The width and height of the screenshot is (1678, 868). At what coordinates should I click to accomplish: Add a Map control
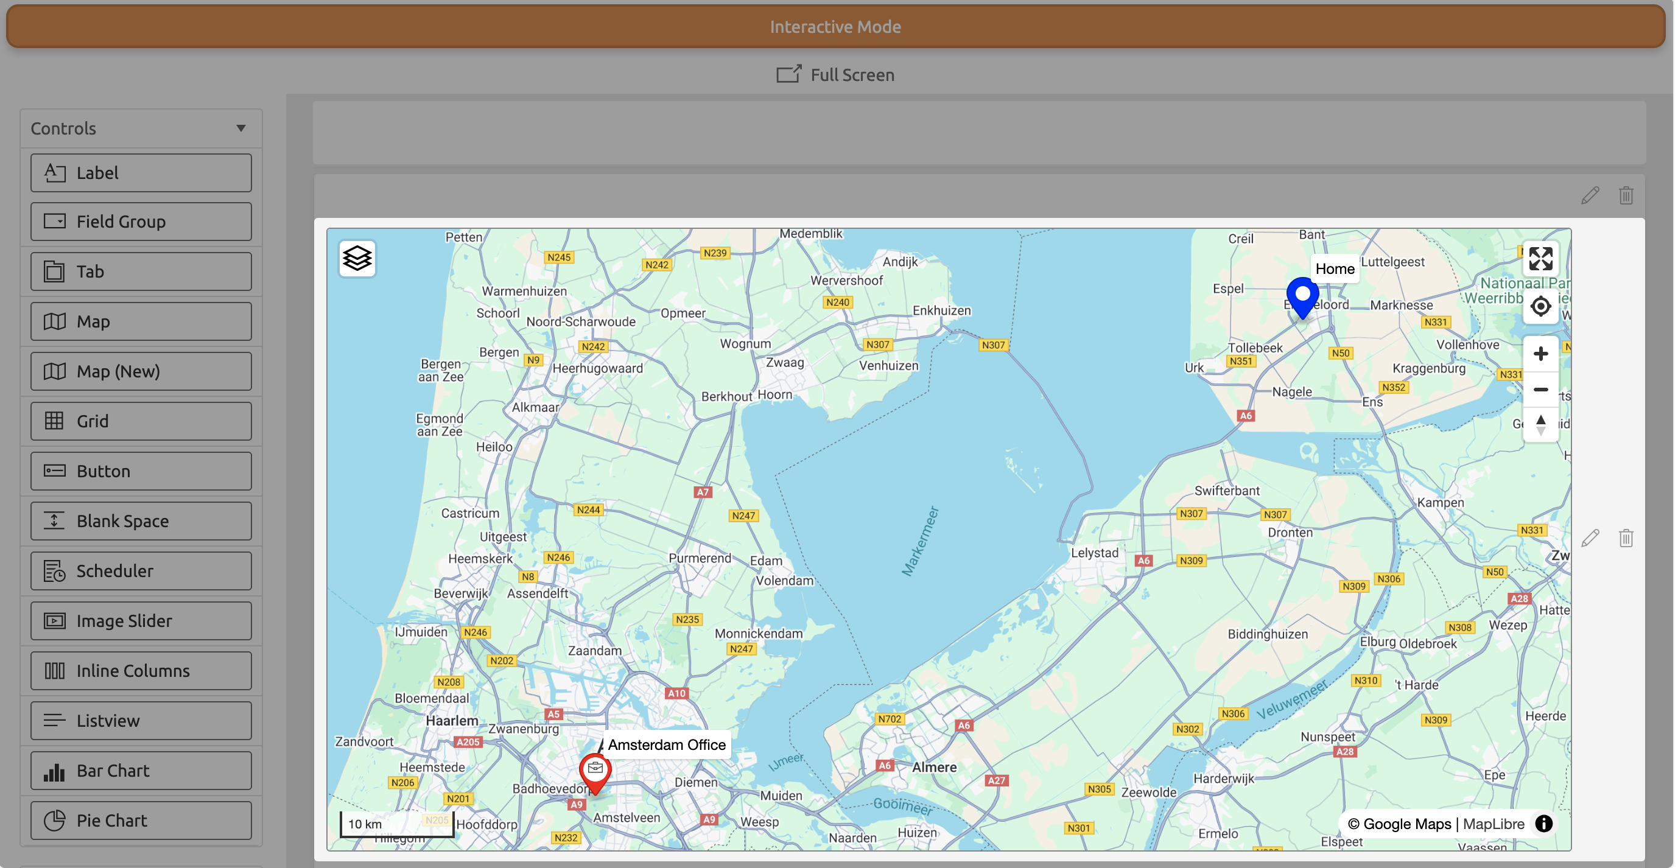coord(141,321)
